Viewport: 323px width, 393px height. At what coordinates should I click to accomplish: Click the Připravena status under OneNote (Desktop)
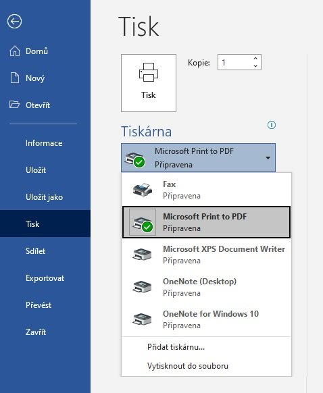point(182,293)
